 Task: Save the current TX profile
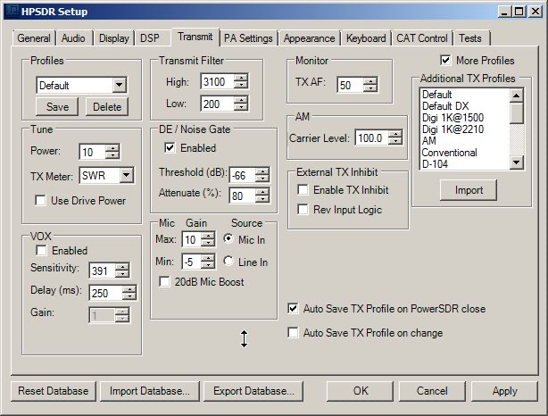pos(57,106)
